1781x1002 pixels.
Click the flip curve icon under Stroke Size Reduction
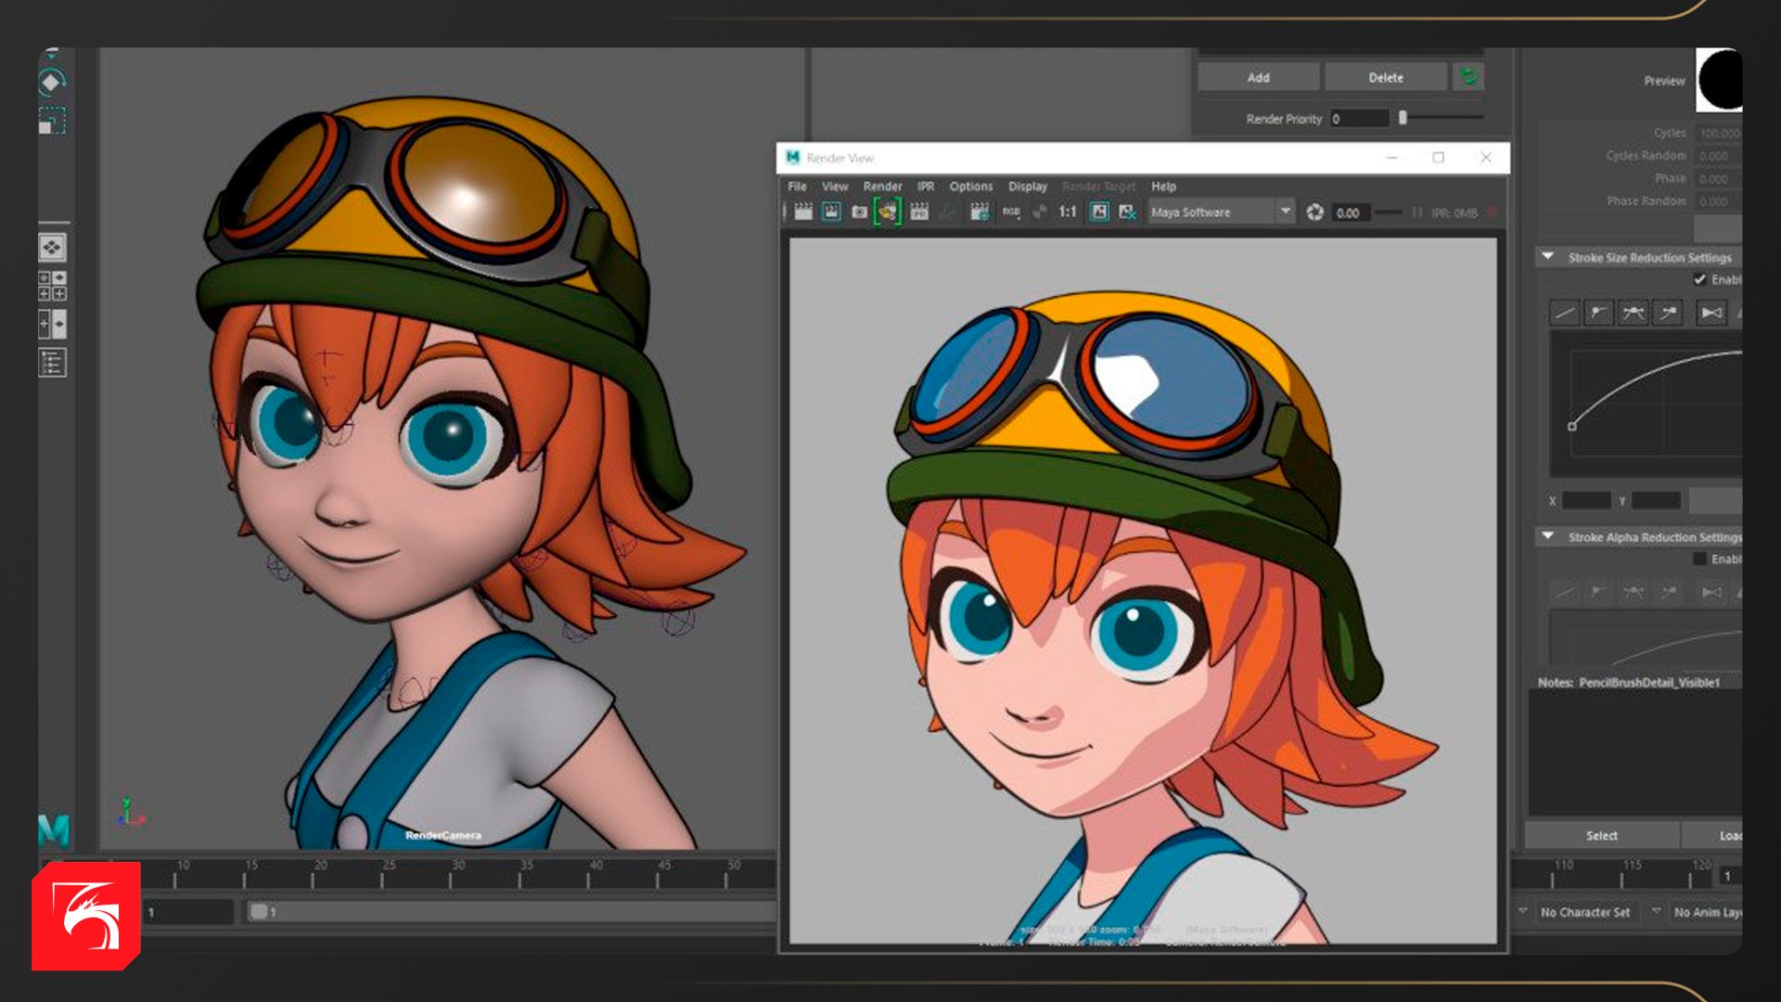1711,313
